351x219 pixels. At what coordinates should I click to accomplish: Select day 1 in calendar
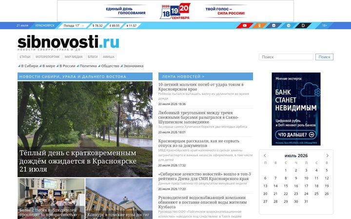coord(286,170)
